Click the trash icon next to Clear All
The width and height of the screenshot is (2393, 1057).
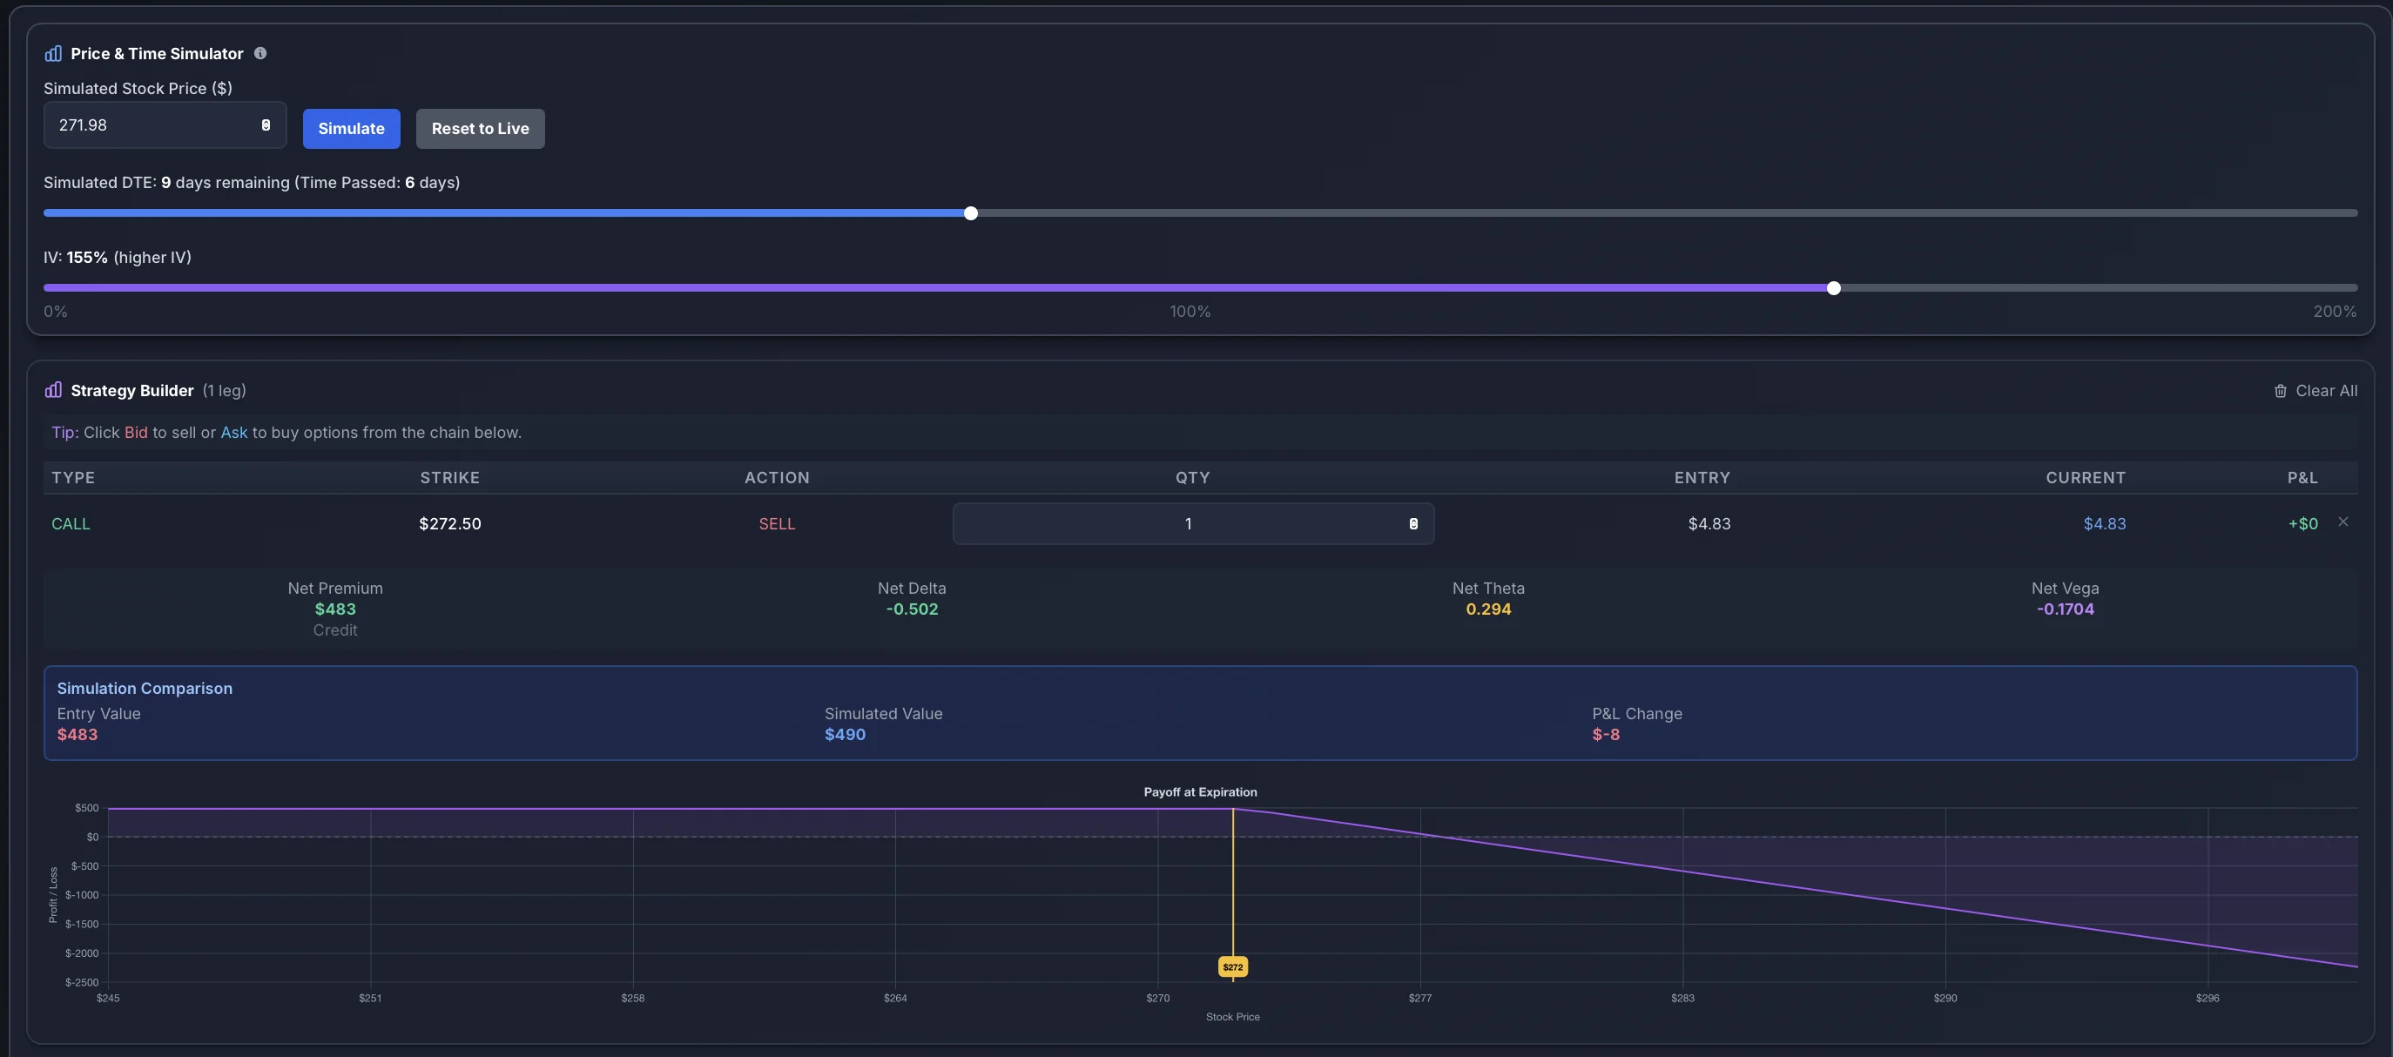coord(2280,391)
